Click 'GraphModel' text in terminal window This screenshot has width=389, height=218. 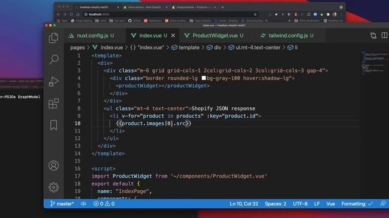click(x=29, y=97)
